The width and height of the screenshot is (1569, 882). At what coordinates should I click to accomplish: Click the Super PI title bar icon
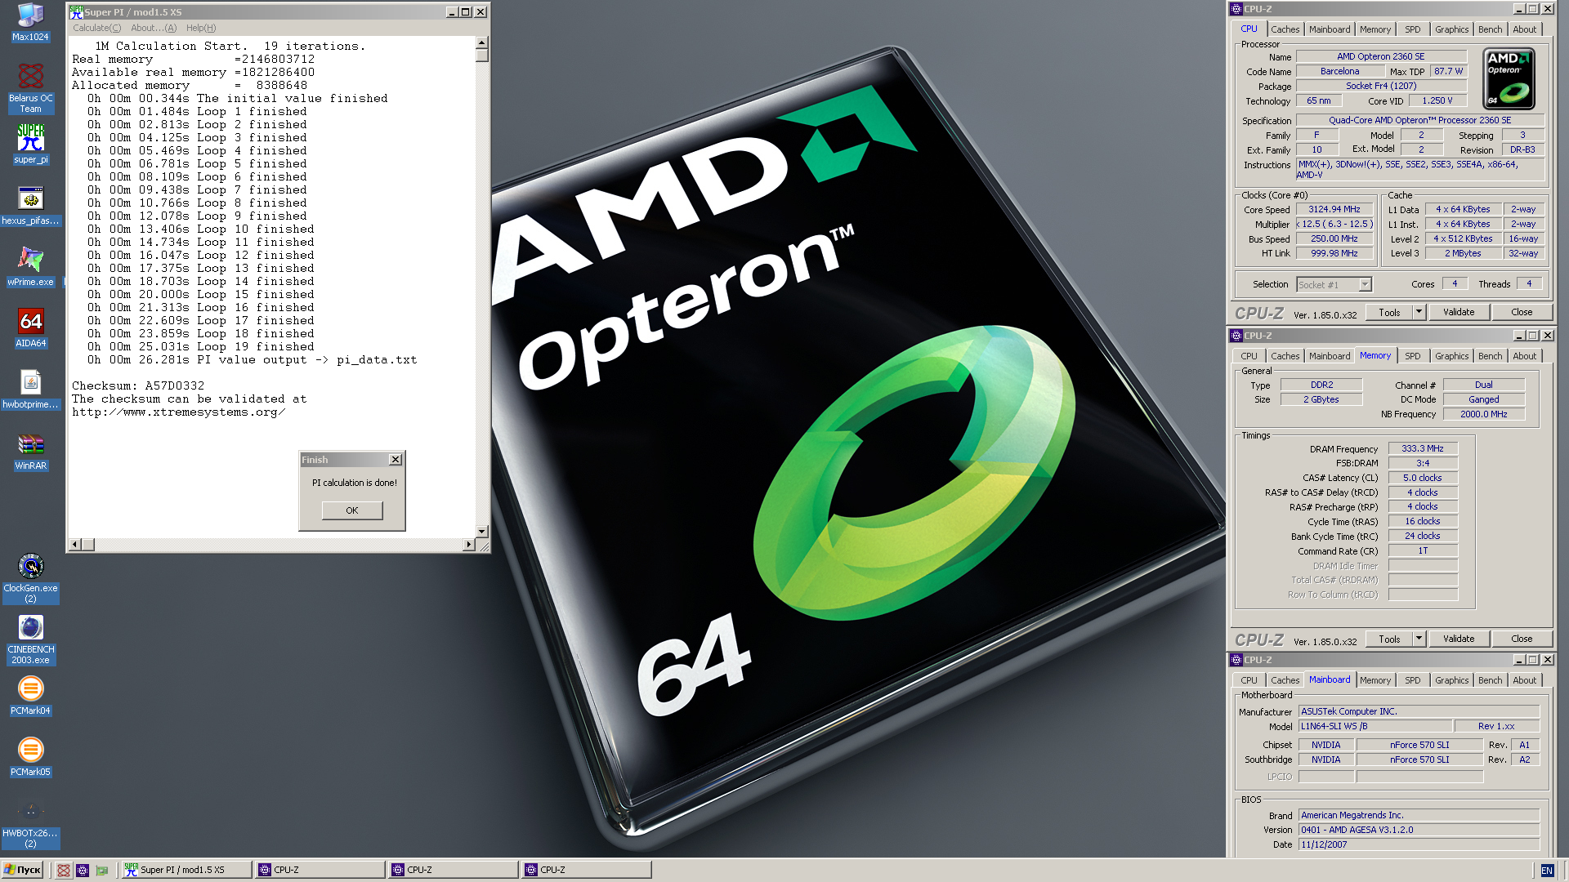point(76,11)
